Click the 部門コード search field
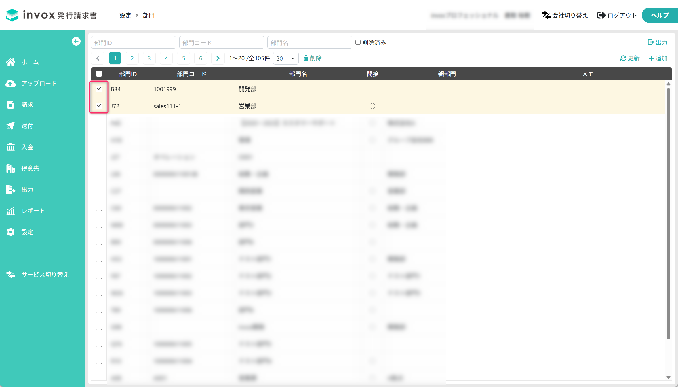 click(x=222, y=42)
